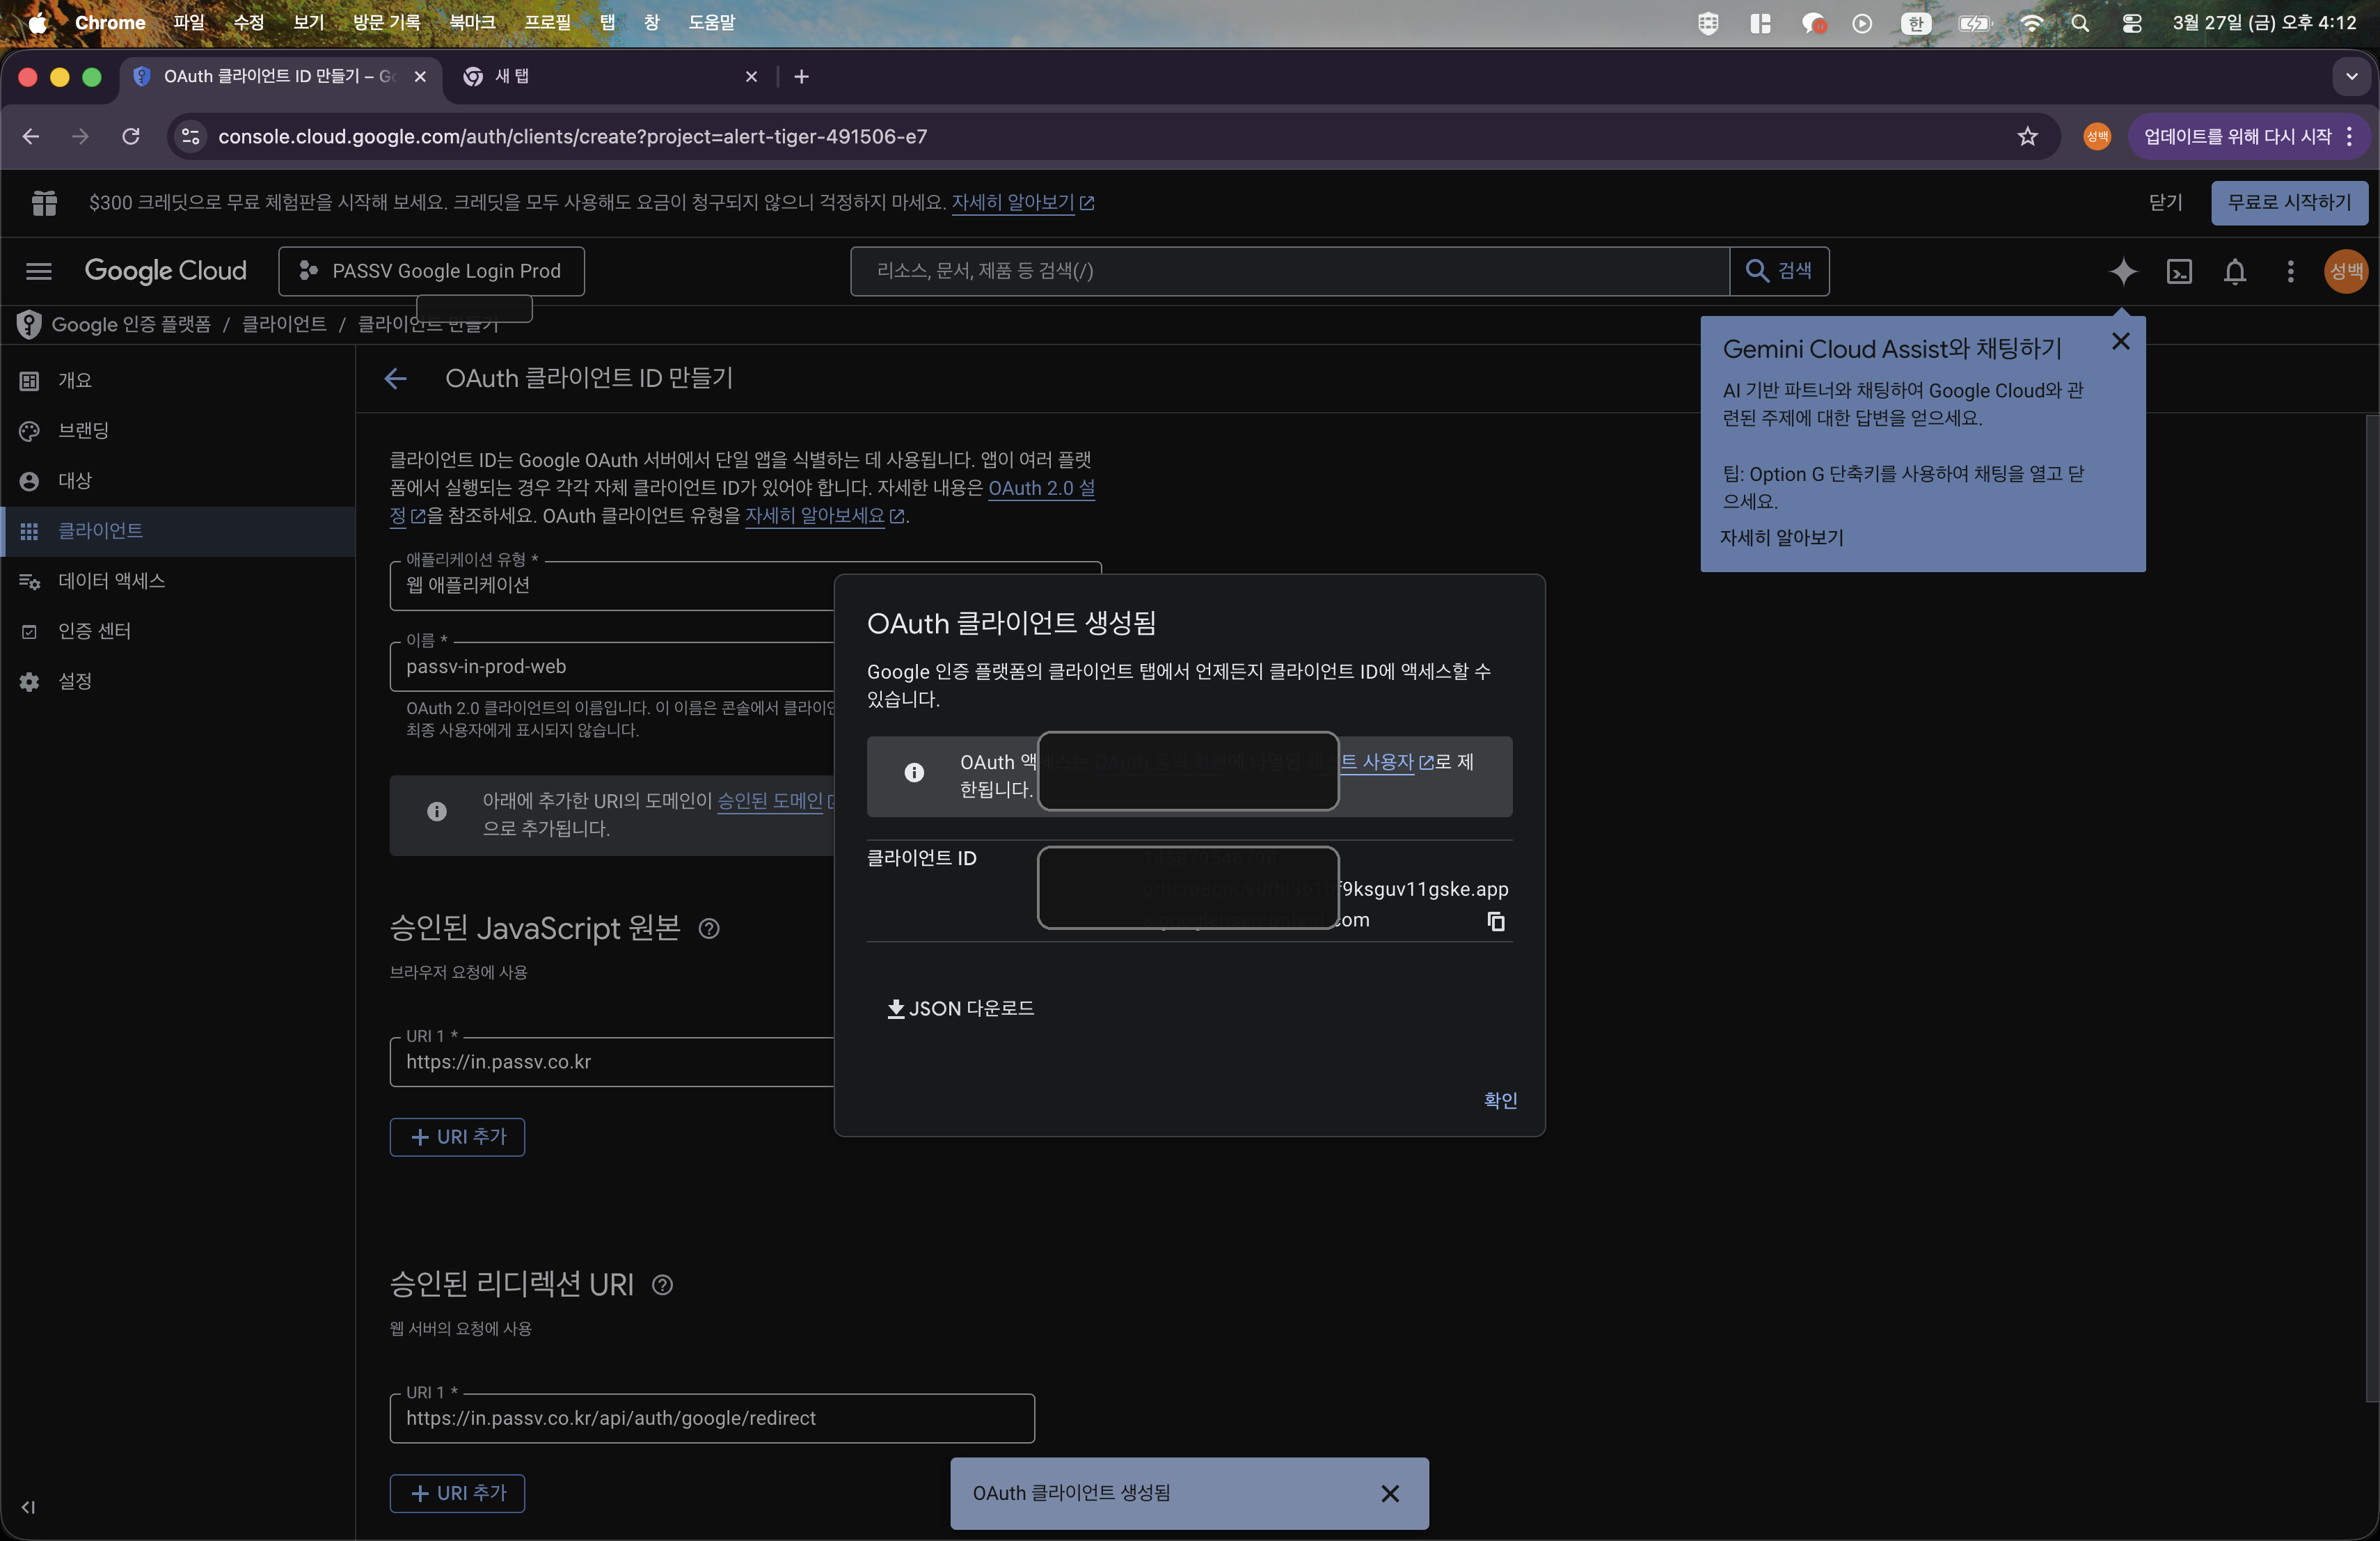2380x1541 pixels.
Task: Open the profile avatar menu
Action: pos(2345,271)
